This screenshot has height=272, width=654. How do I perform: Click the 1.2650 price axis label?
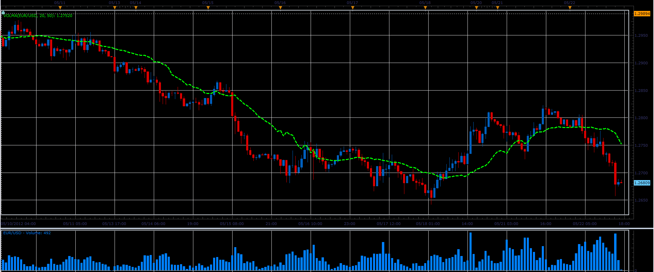tap(641, 200)
